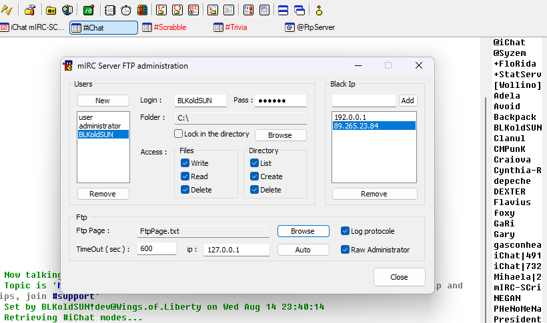Open the Log Files magnifier icon

[229, 10]
